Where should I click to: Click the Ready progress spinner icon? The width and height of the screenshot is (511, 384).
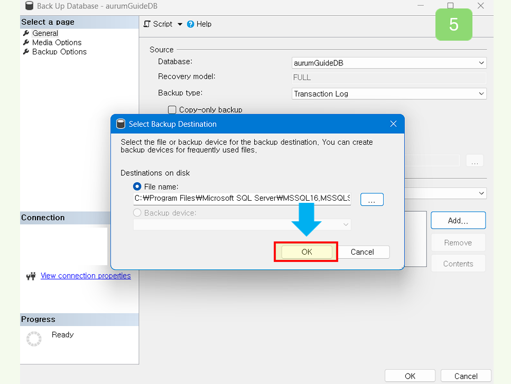click(x=34, y=339)
